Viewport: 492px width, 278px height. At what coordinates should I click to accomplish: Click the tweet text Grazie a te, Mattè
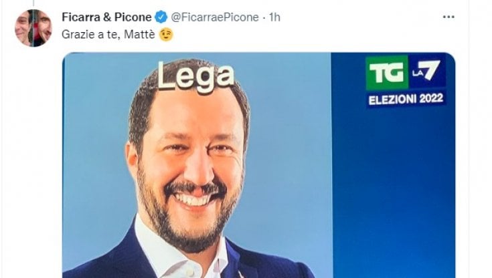pos(108,35)
